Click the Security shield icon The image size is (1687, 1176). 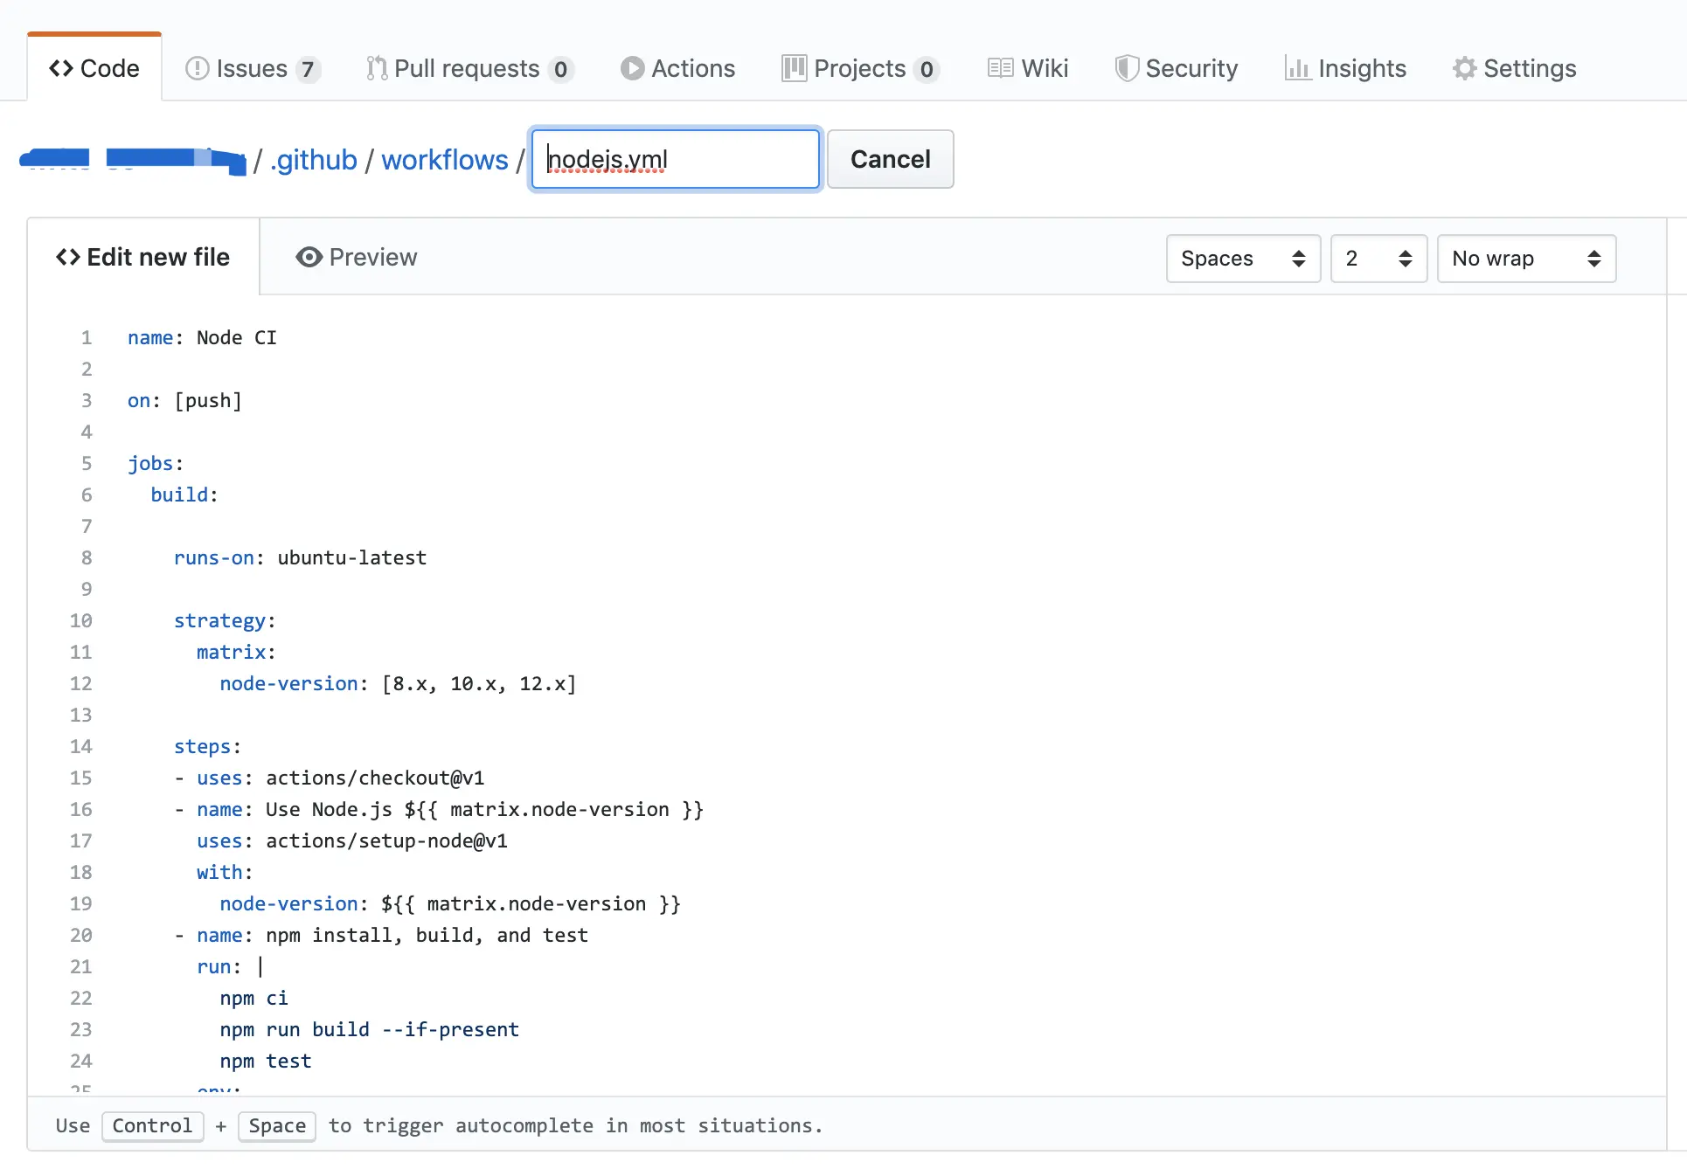point(1127,68)
